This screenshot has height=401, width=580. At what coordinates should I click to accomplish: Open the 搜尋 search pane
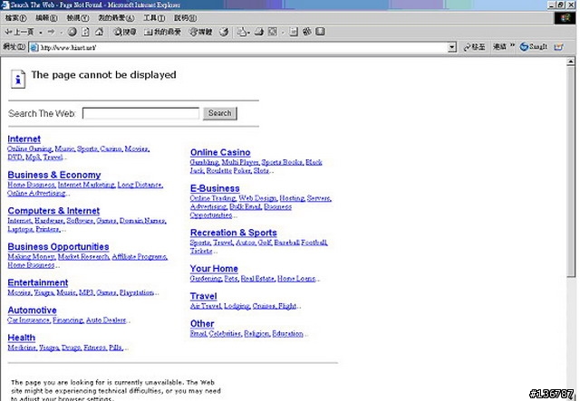tap(125, 33)
